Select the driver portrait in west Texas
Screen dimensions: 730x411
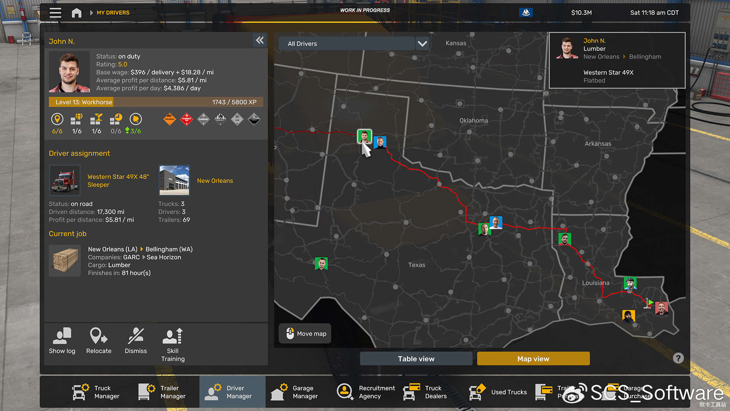click(321, 263)
